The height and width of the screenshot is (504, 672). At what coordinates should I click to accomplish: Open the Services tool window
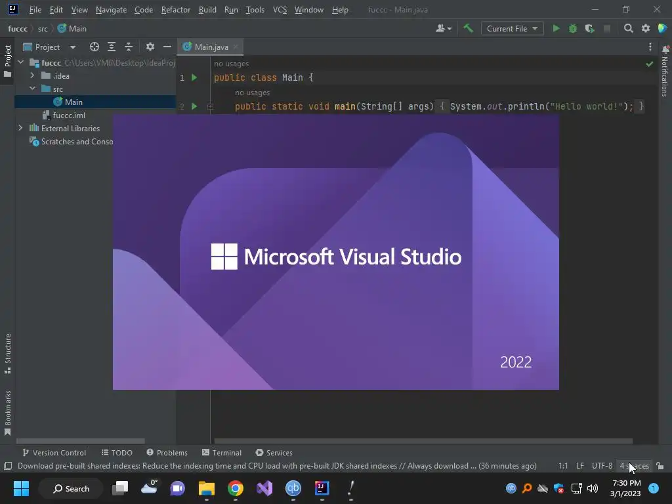pos(274,453)
